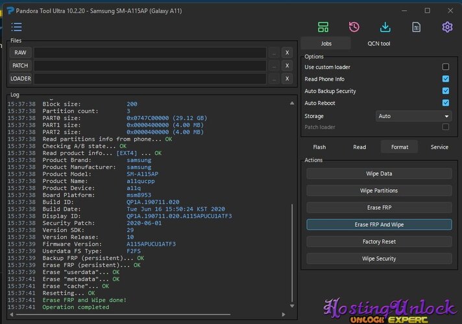Click log scroll right arrow
This screenshot has height=324, width=462.
[x=284, y=314]
